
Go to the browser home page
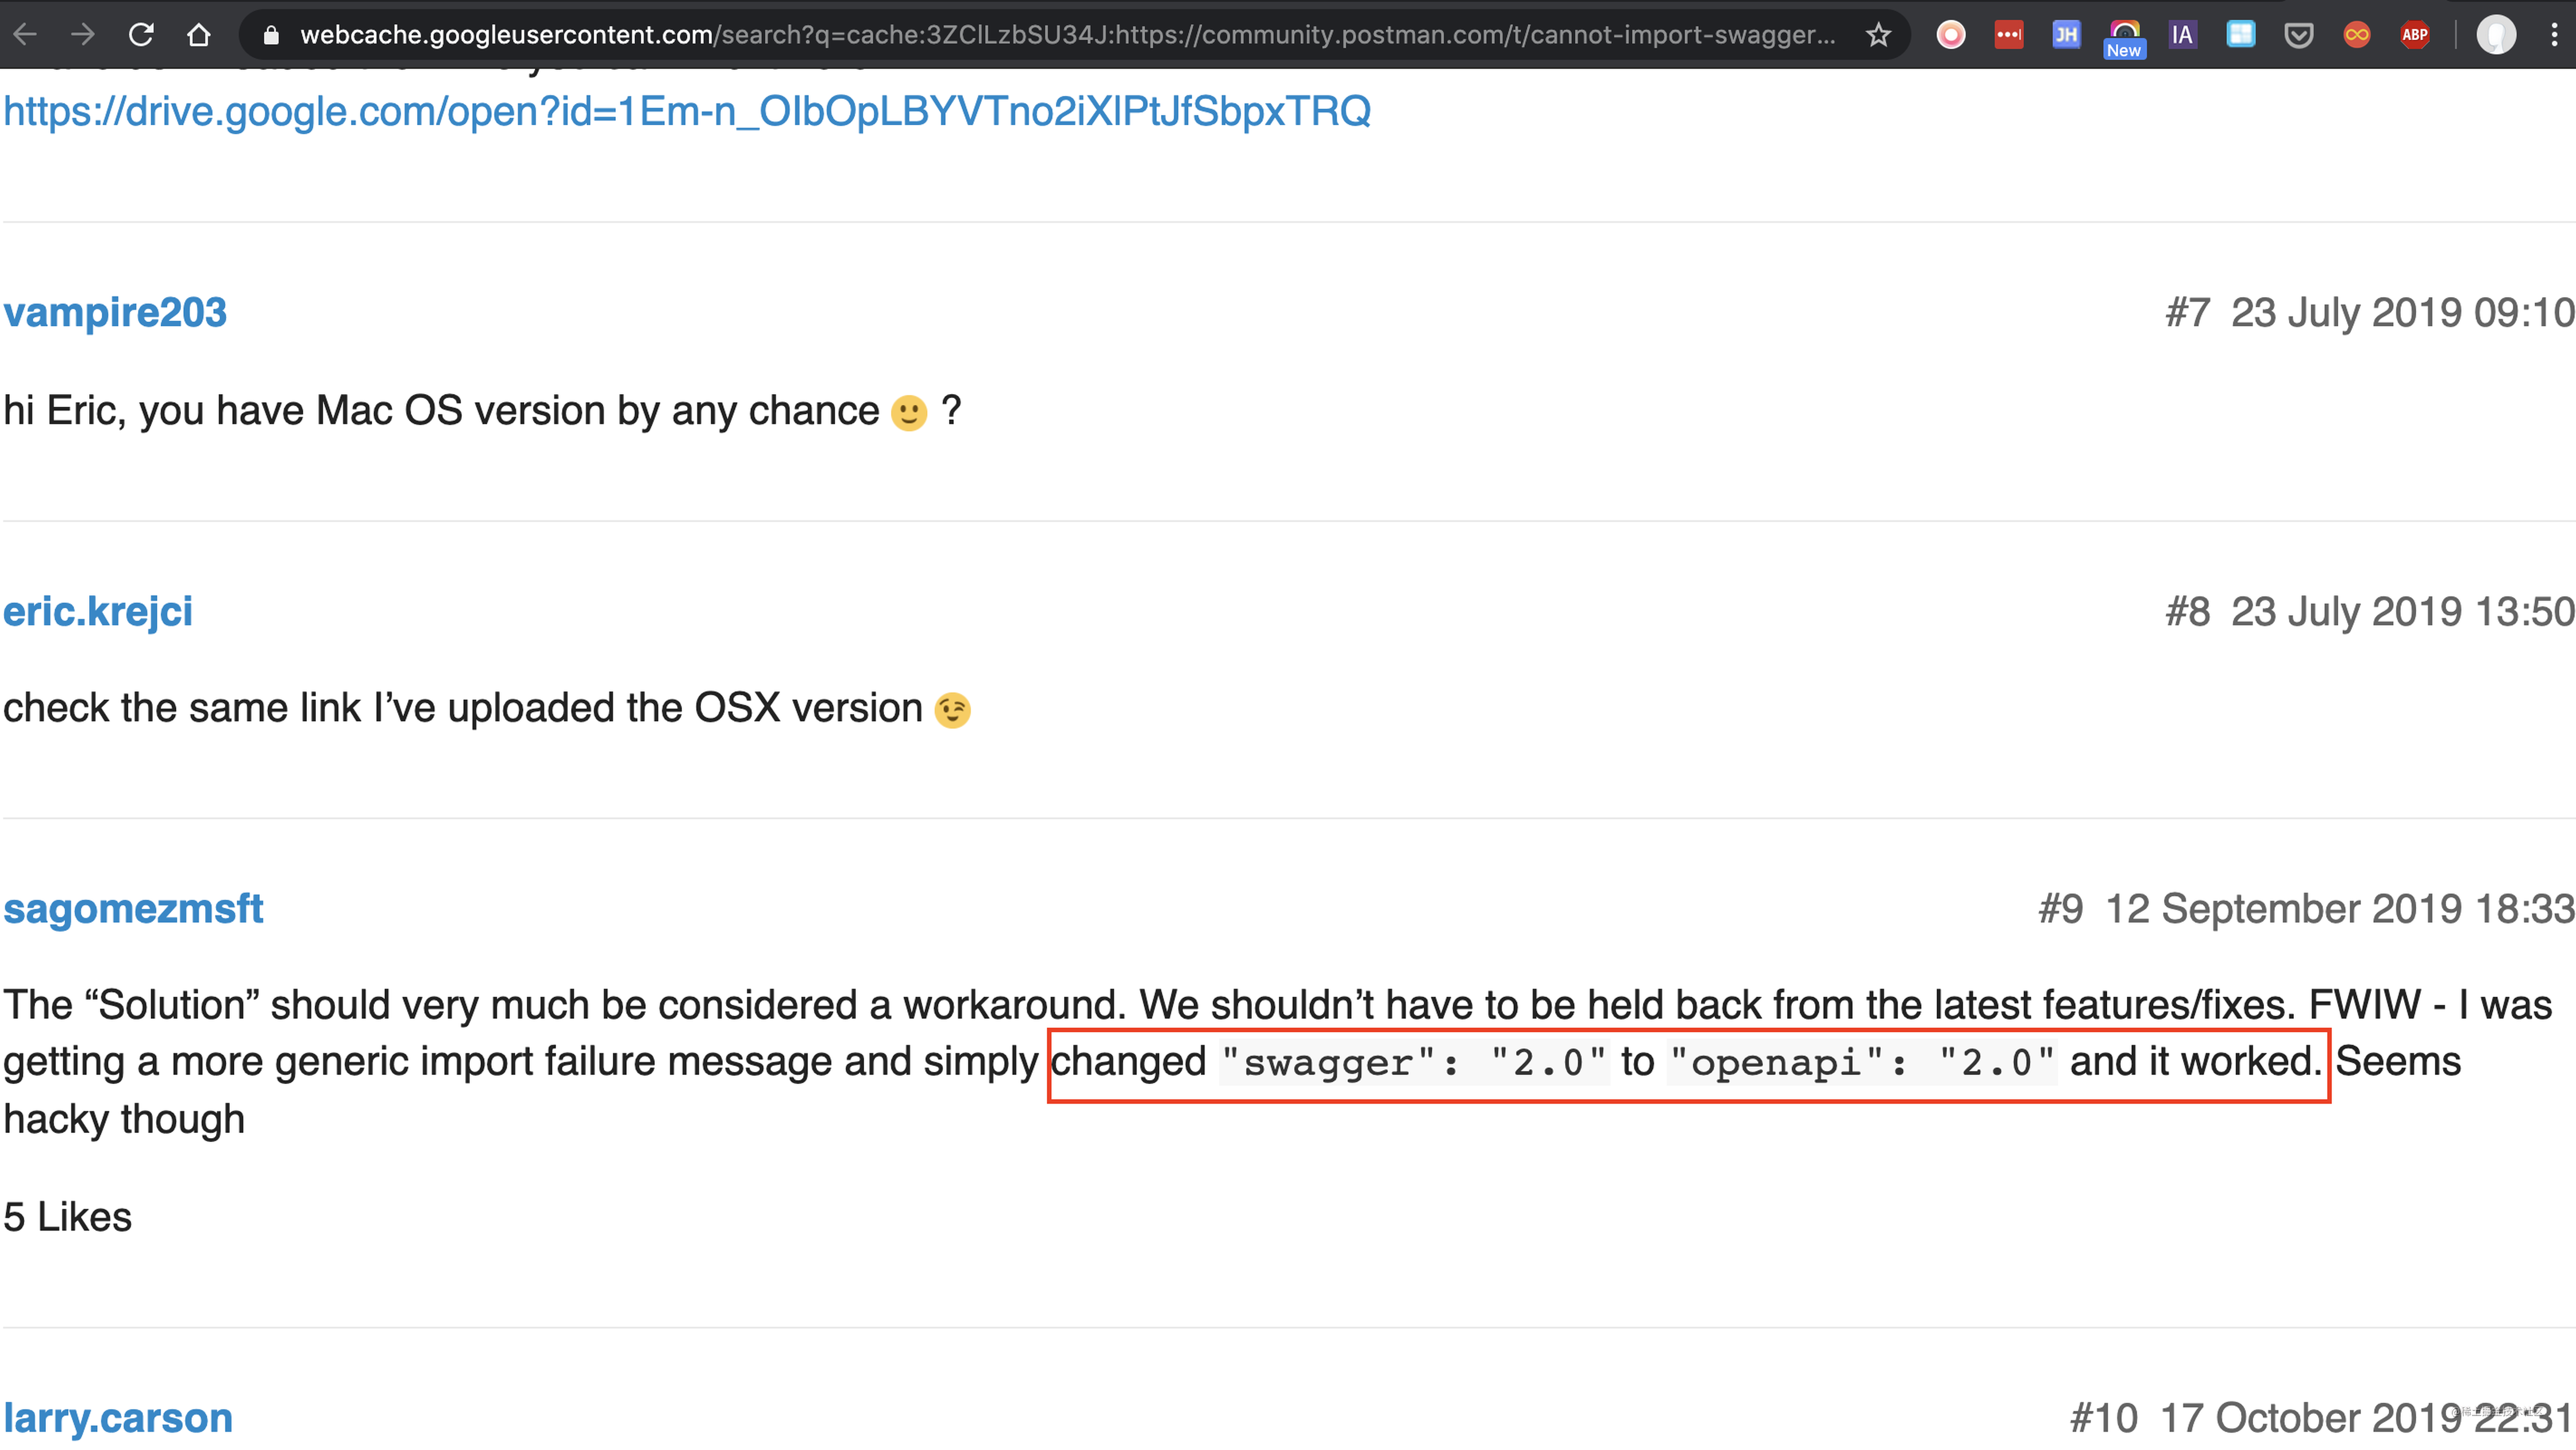point(199,34)
